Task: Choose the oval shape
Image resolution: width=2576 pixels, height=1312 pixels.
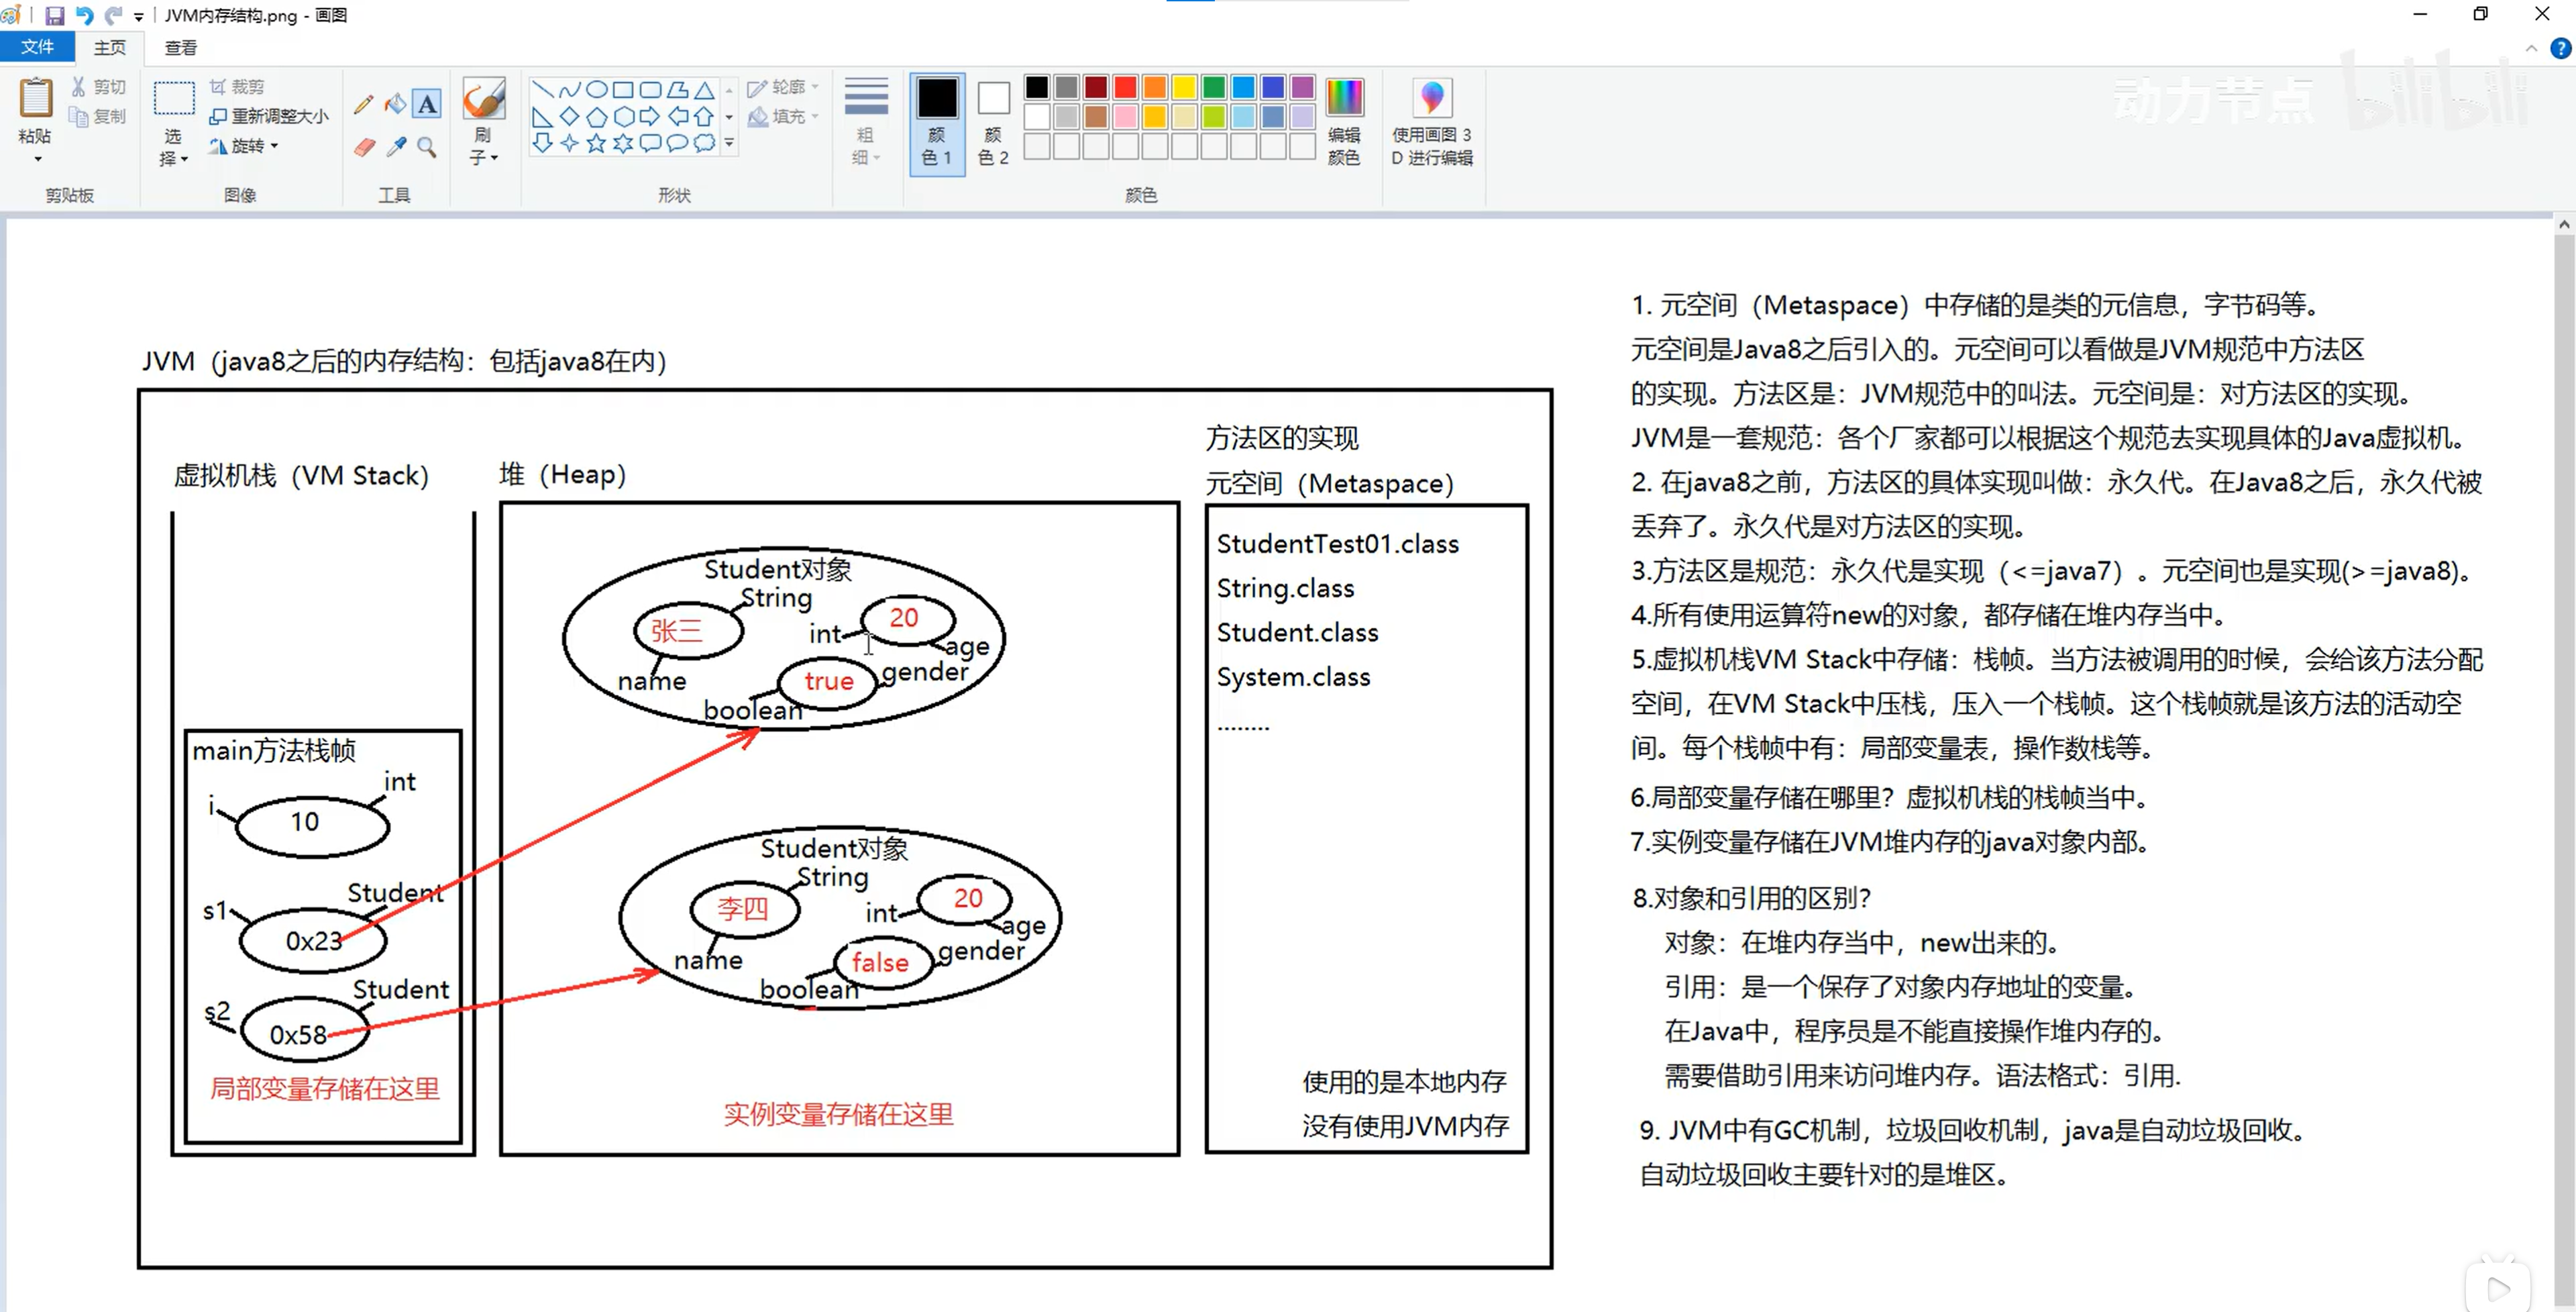Action: click(x=596, y=89)
